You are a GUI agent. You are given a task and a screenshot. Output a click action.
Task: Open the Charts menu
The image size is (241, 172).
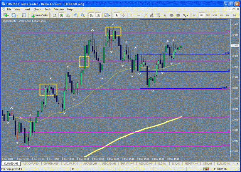(x=37, y=9)
